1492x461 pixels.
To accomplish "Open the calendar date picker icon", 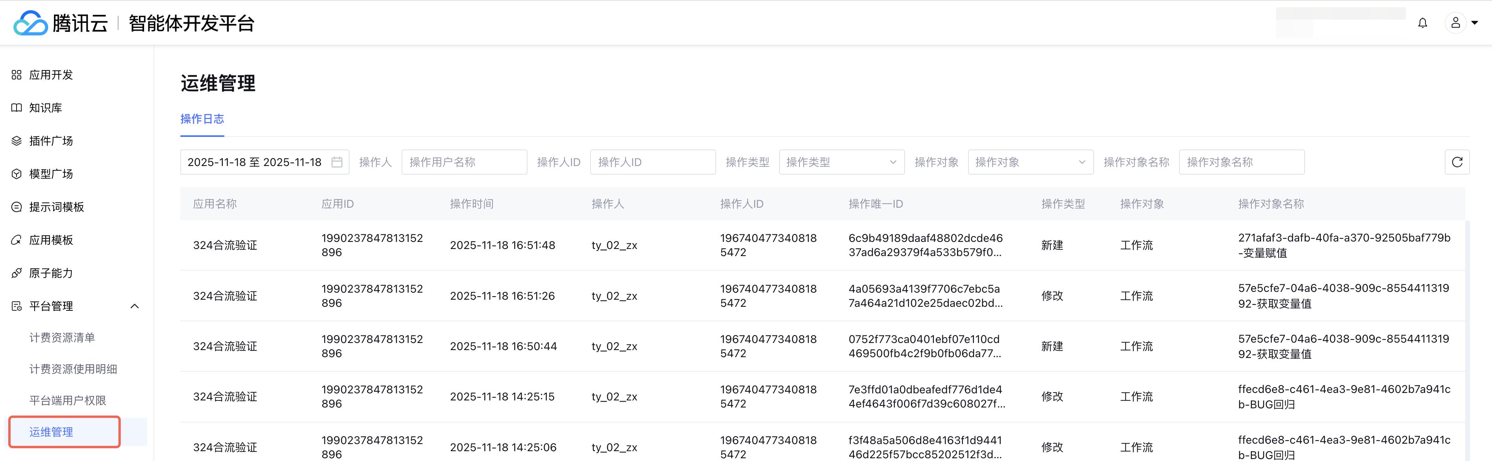I will coord(337,162).
